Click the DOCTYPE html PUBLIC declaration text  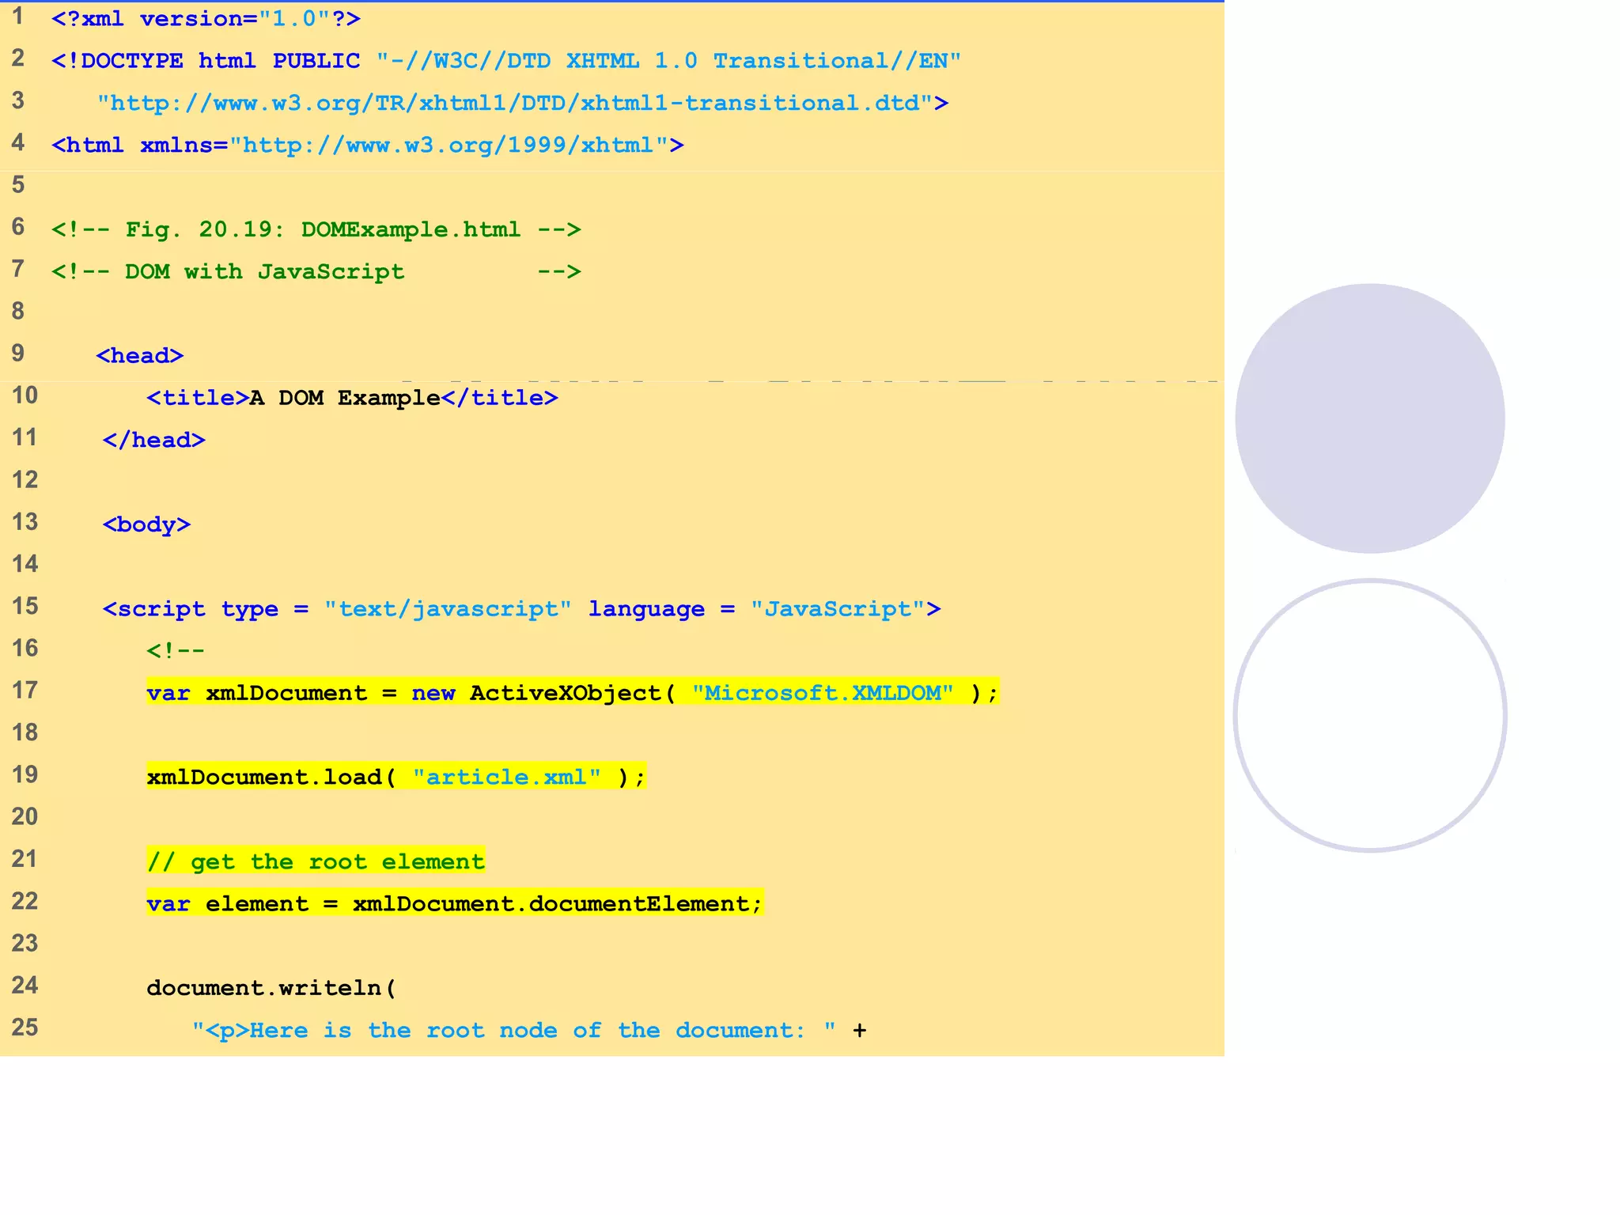coord(506,61)
